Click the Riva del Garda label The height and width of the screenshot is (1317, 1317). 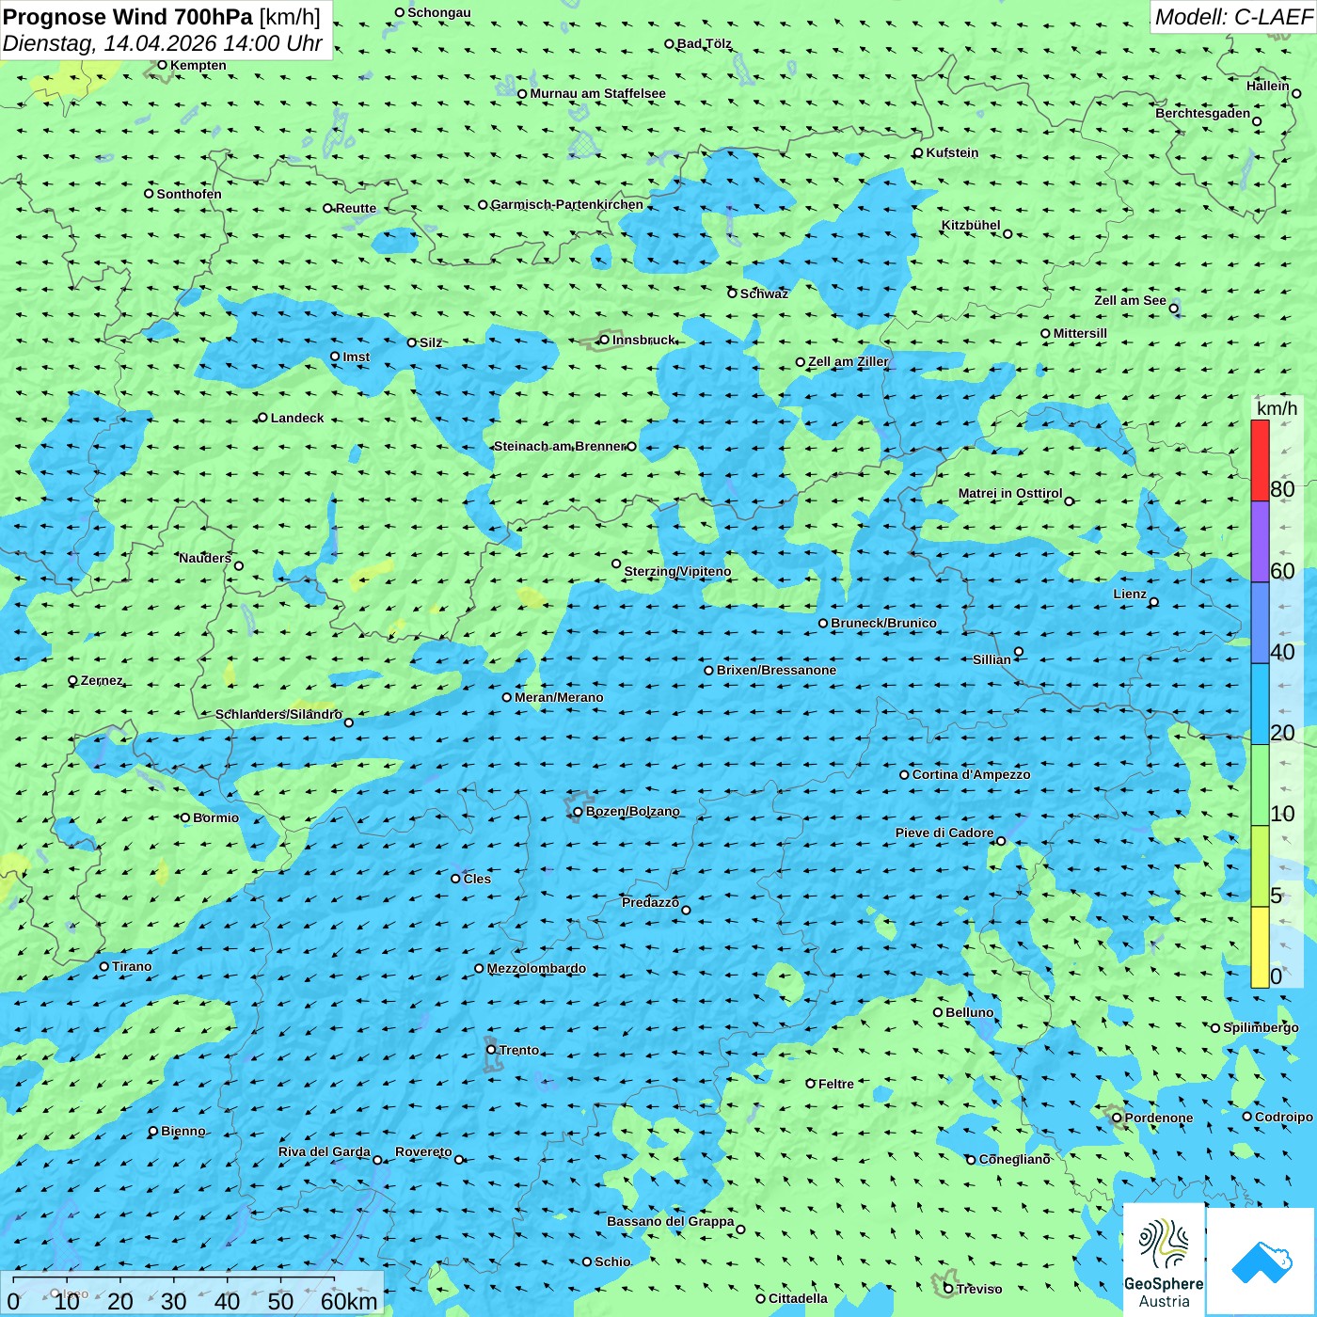[325, 1152]
